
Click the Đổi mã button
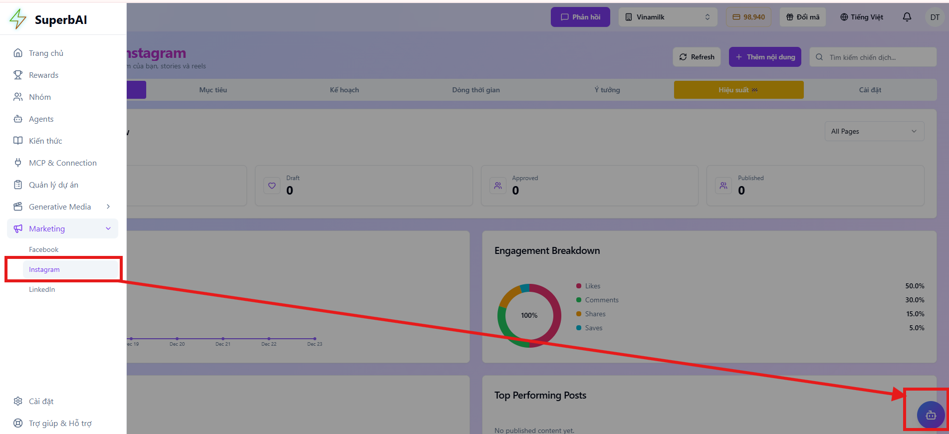(803, 17)
